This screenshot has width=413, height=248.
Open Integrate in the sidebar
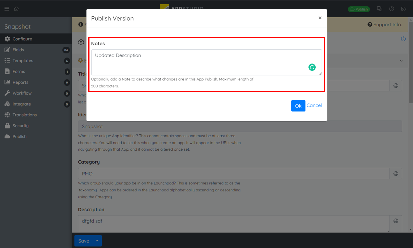point(36,104)
